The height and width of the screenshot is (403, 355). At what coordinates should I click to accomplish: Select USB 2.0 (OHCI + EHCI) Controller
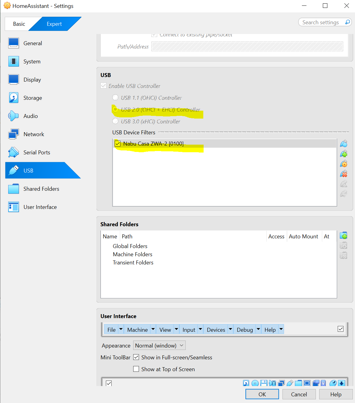[115, 109]
